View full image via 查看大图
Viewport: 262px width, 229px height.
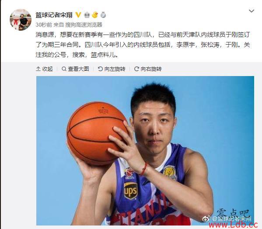point(75,69)
